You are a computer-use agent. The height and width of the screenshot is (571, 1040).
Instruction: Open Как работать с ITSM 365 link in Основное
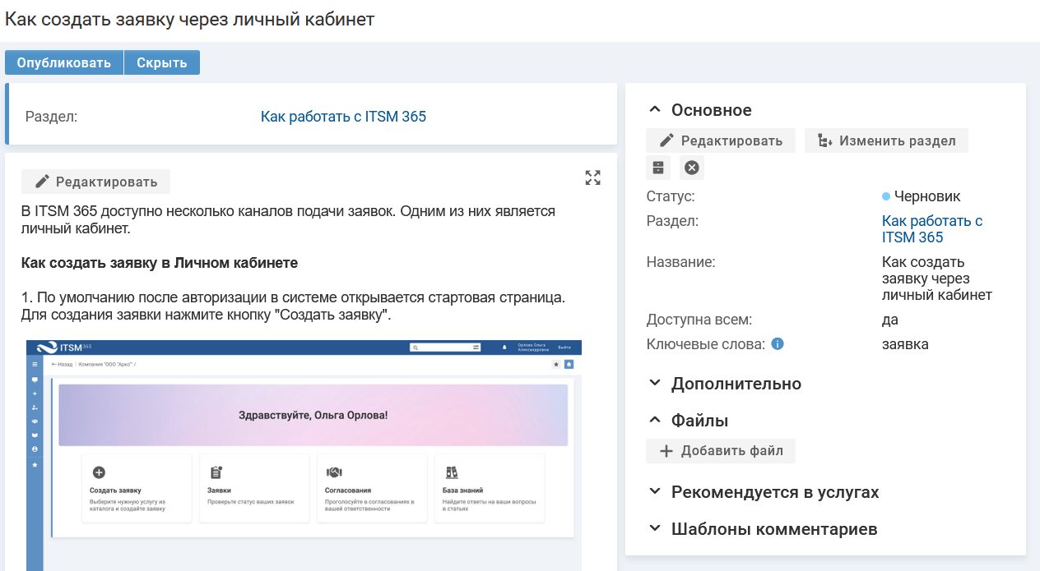(931, 229)
